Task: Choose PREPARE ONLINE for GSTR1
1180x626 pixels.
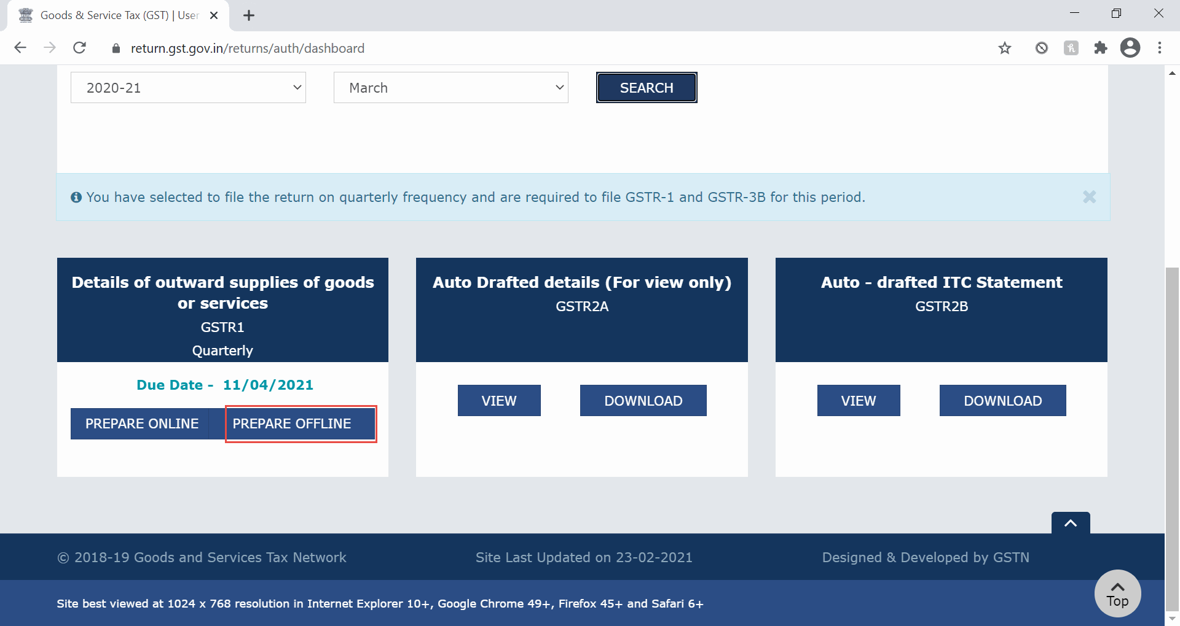Action: click(142, 424)
